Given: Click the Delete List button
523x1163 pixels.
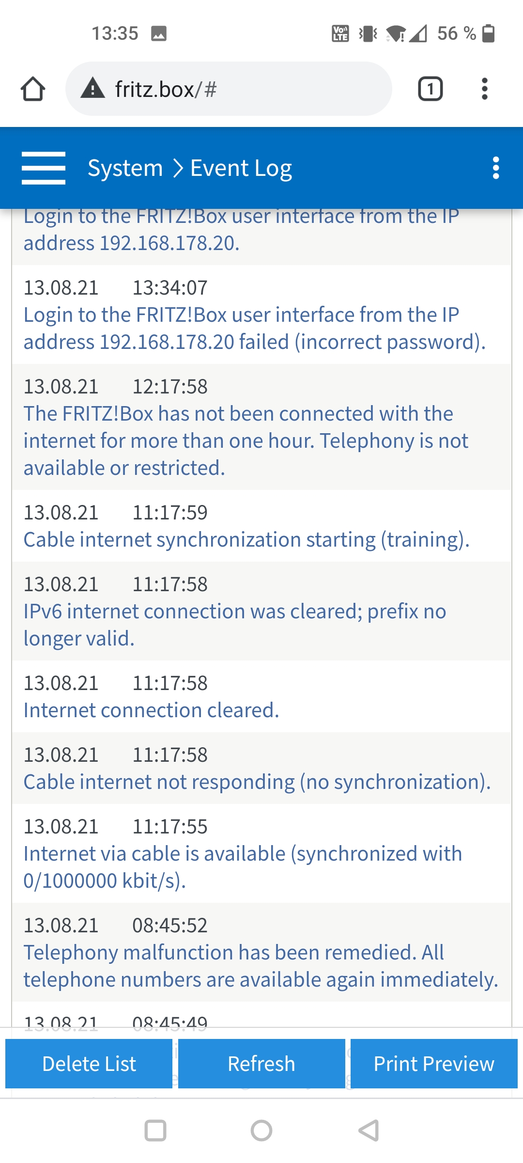Looking at the screenshot, I should pyautogui.click(x=89, y=1064).
